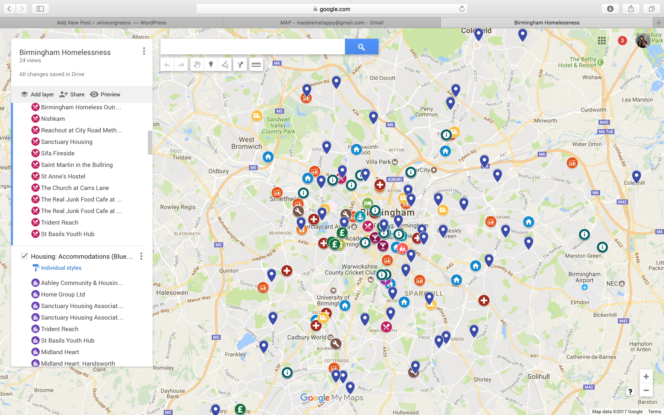The height and width of the screenshot is (415, 664).
Task: Click the red cross marker near Quinton
Action: click(x=287, y=271)
